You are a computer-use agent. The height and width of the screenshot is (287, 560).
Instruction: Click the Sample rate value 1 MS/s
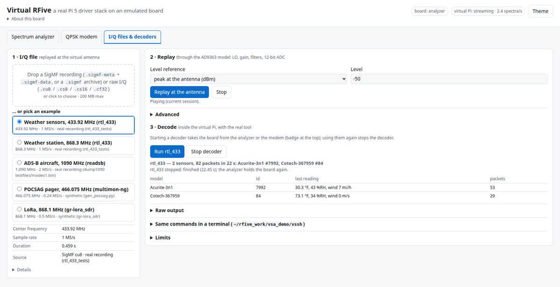(x=70, y=238)
